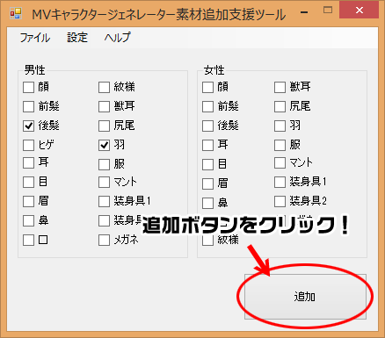Check 獣耳 in the 女性 group
This screenshot has height=338, width=385.
pyautogui.click(x=280, y=87)
